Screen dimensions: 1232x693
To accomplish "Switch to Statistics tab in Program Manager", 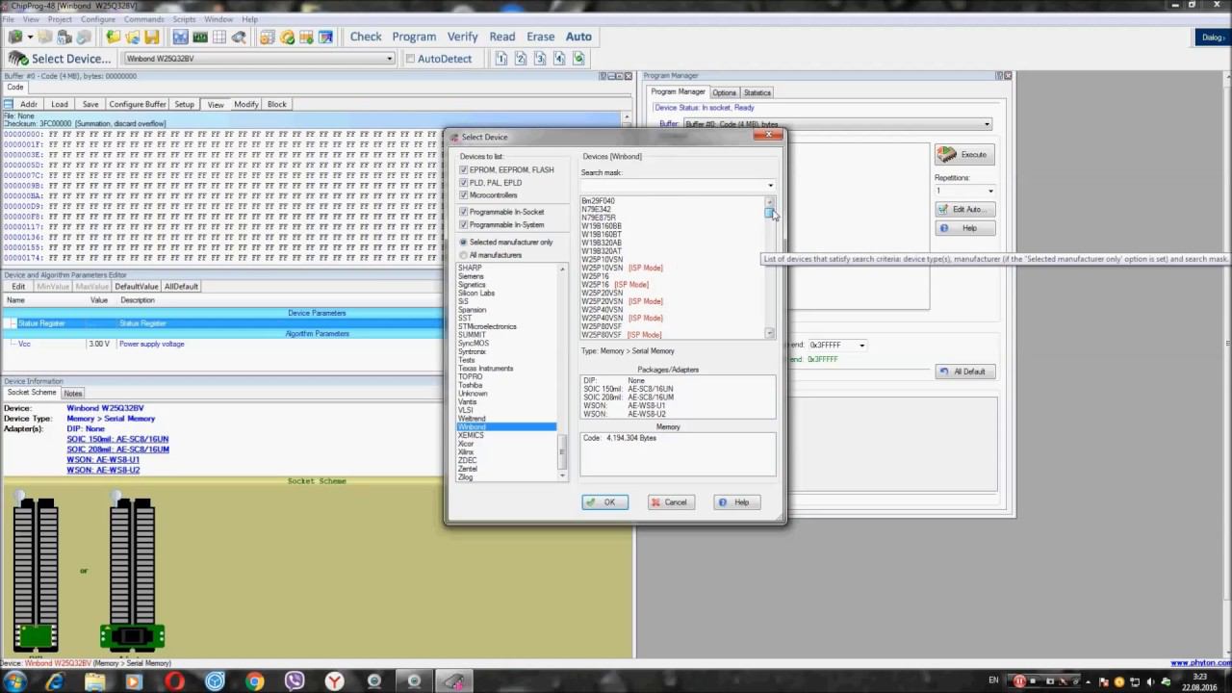I will point(757,92).
